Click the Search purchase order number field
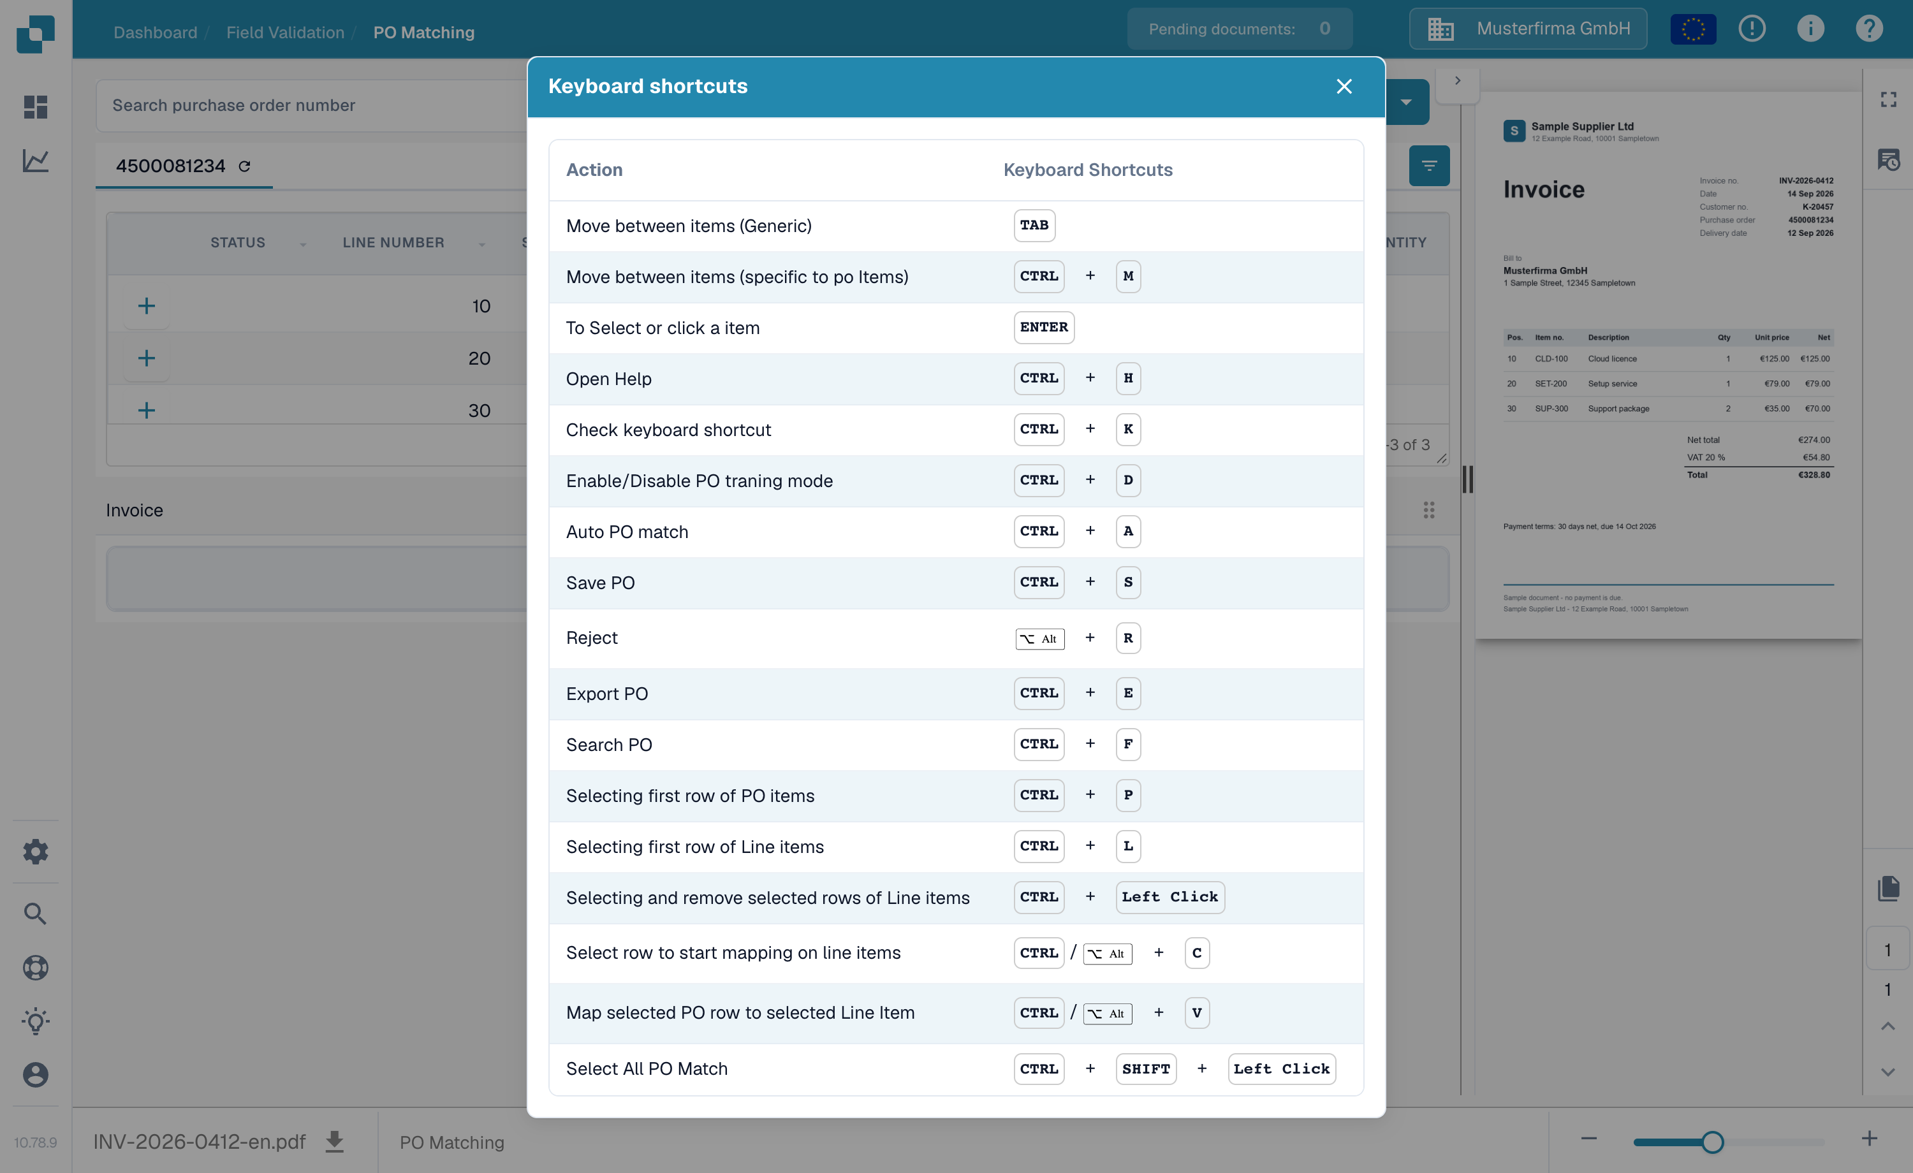 (312, 106)
